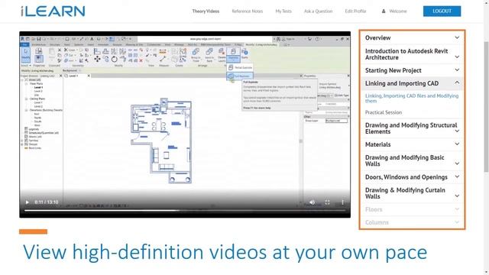
Task: Expand the Overview section
Action: tap(412, 37)
